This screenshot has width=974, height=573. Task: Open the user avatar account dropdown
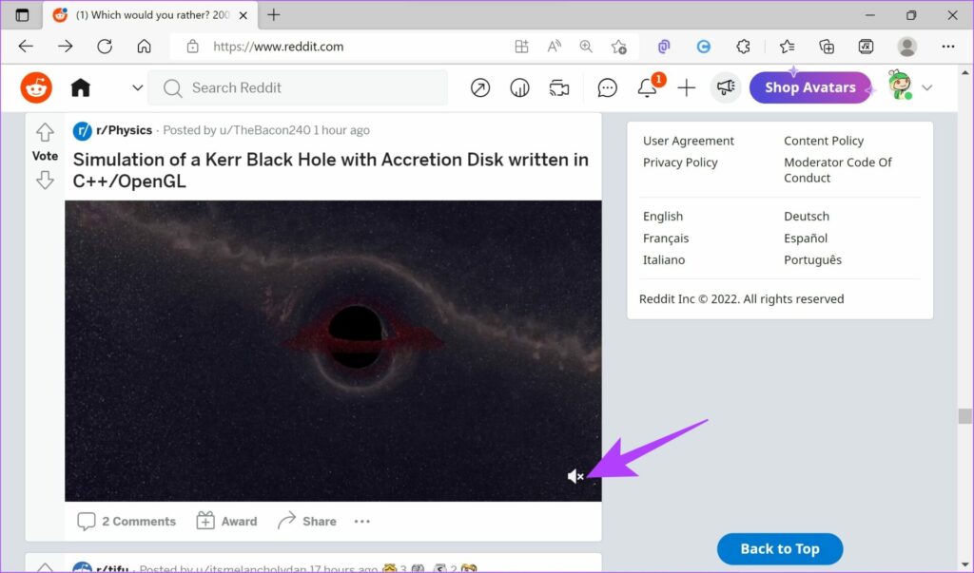pyautogui.click(x=909, y=87)
